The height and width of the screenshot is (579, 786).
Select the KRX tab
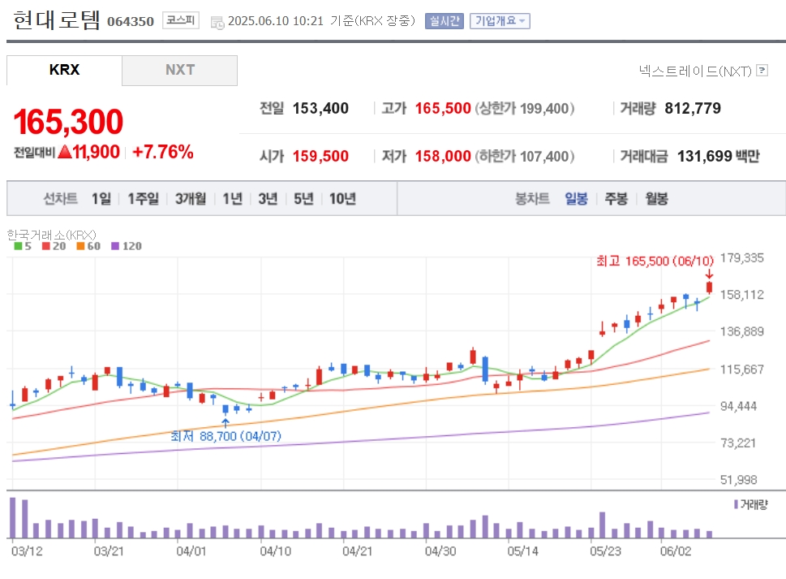(64, 70)
